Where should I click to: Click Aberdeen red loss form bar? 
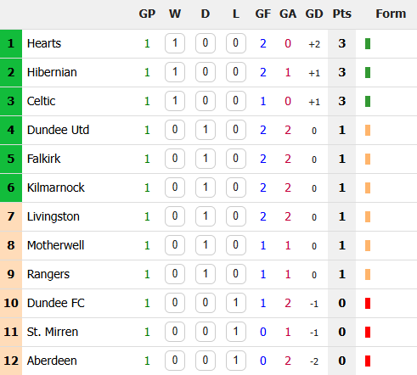[x=368, y=361]
